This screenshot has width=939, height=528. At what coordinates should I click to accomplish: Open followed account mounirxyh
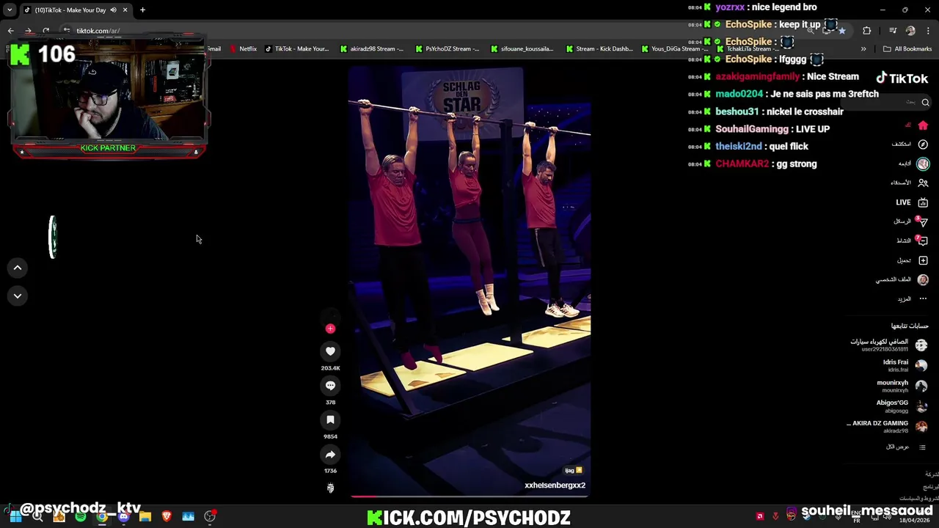(x=902, y=386)
